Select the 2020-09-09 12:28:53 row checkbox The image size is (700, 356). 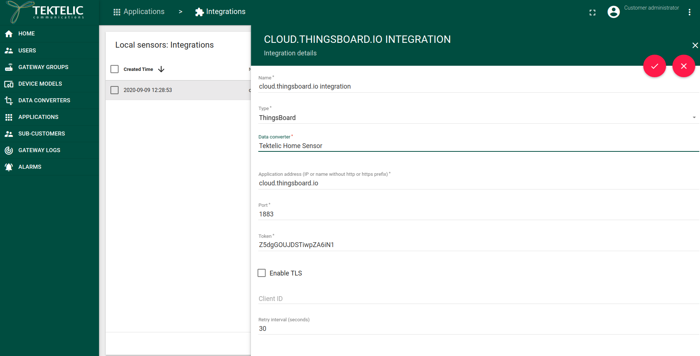click(115, 90)
